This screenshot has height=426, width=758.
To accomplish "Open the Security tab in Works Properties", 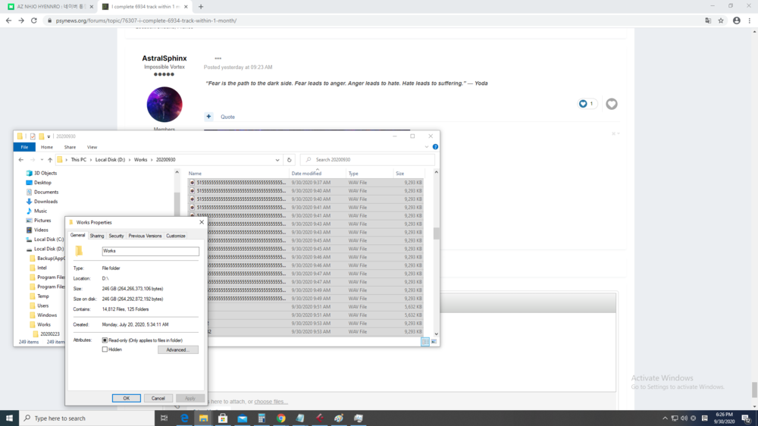I will tap(116, 236).
